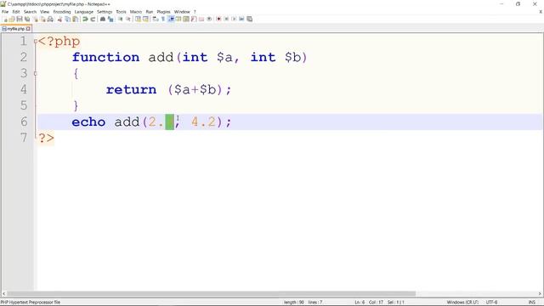The height and width of the screenshot is (306, 544).
Task: Open the Edit menu
Action: click(x=16, y=12)
